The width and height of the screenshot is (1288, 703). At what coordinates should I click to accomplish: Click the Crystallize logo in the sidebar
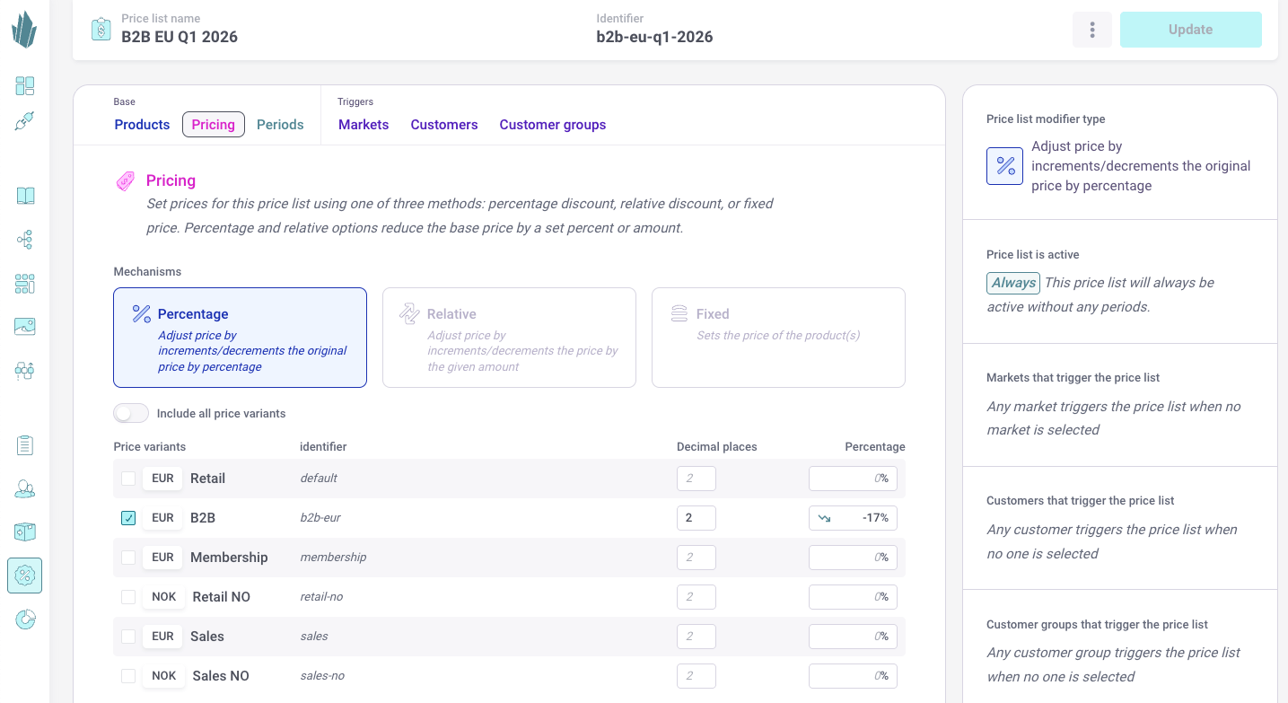coord(24,30)
